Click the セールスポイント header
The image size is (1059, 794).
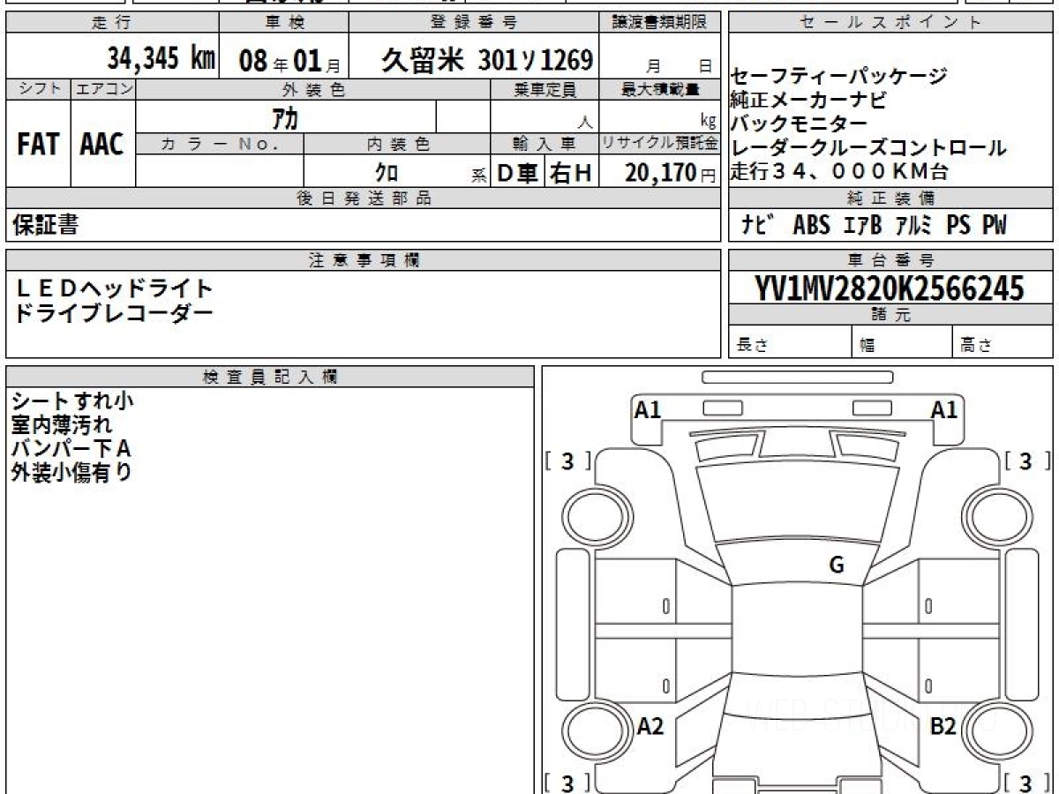coord(890,23)
